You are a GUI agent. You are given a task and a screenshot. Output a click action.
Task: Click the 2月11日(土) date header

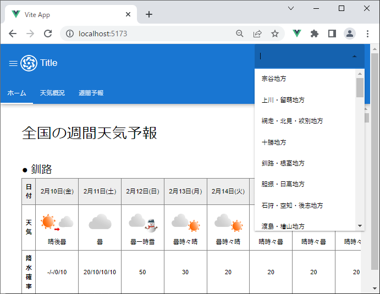[100, 192]
